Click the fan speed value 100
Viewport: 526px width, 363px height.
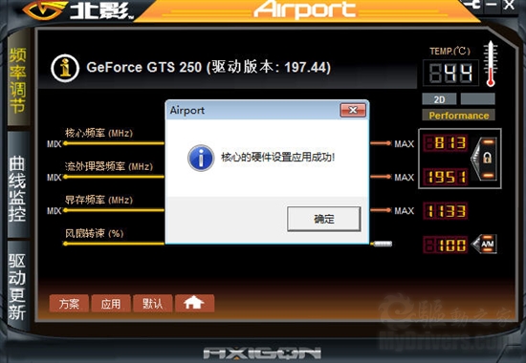coord(445,245)
